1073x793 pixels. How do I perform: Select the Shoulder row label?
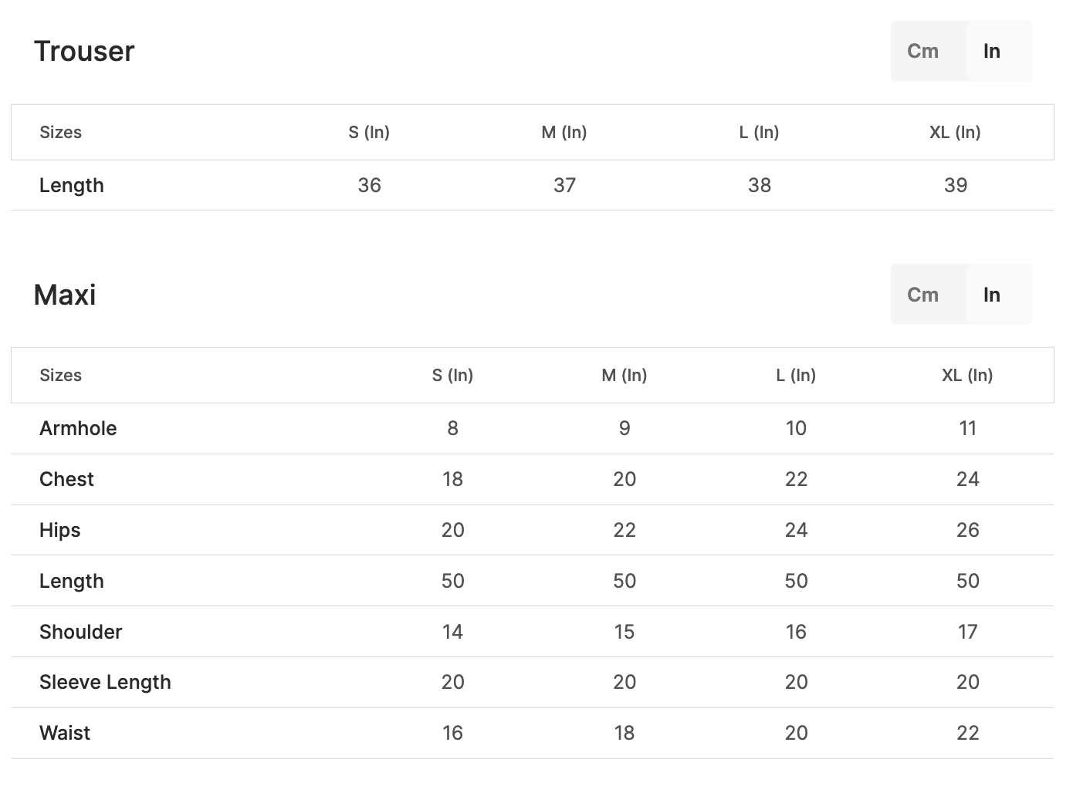[81, 633]
